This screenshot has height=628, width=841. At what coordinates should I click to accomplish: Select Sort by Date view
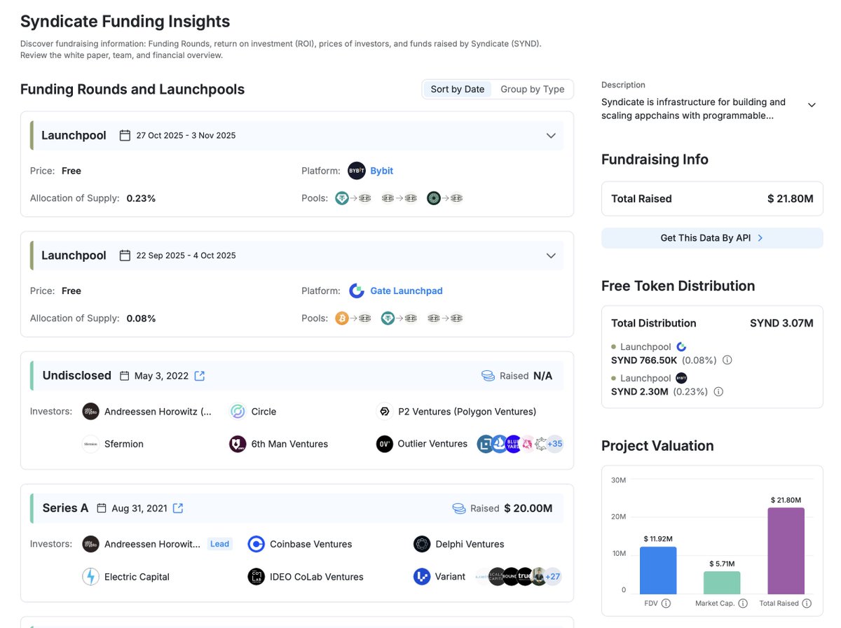tap(458, 89)
